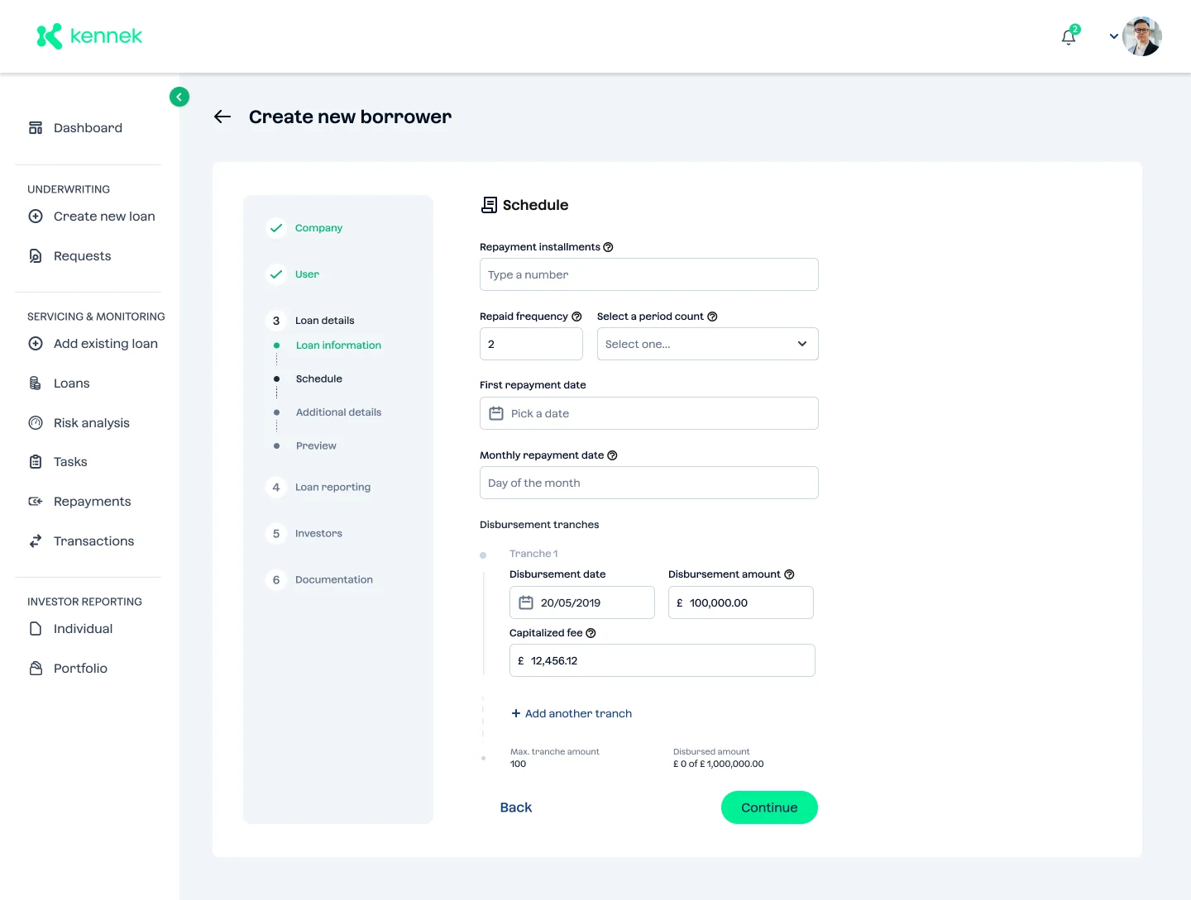The width and height of the screenshot is (1191, 900).
Task: Focus the Day of the month field
Action: (649, 483)
